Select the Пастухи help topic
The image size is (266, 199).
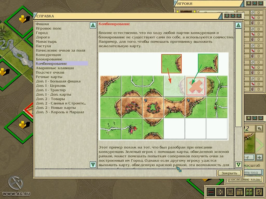point(43,46)
